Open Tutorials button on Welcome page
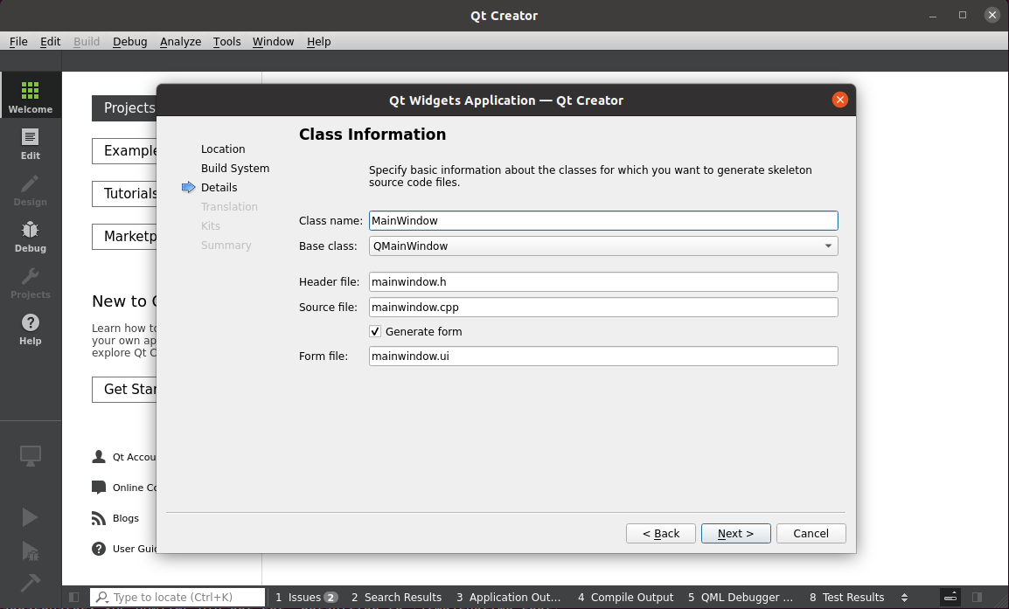The width and height of the screenshot is (1009, 609). click(124, 194)
